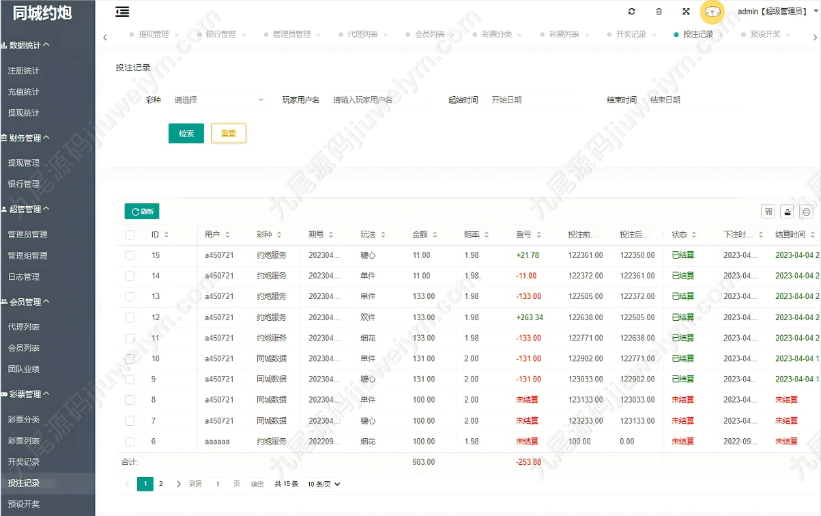Sort by 金额 column arrows
The image size is (821, 516).
(x=435, y=235)
